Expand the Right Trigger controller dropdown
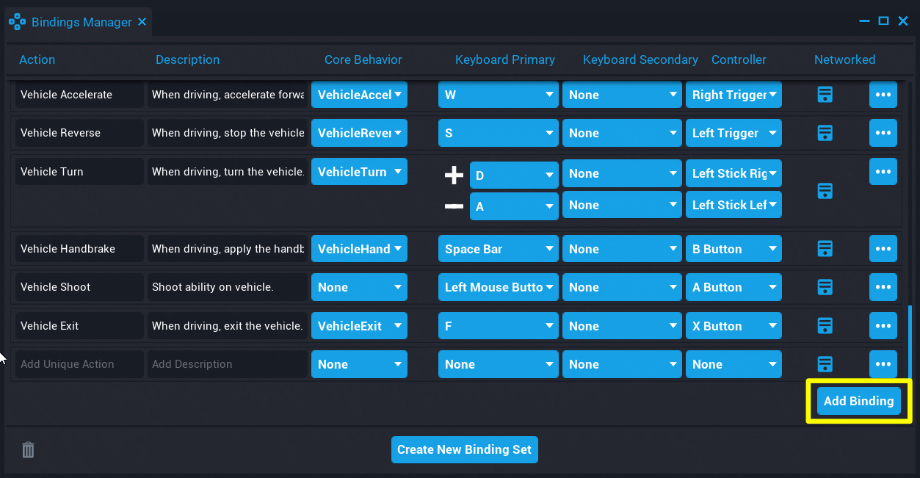The width and height of the screenshot is (920, 478). click(734, 95)
